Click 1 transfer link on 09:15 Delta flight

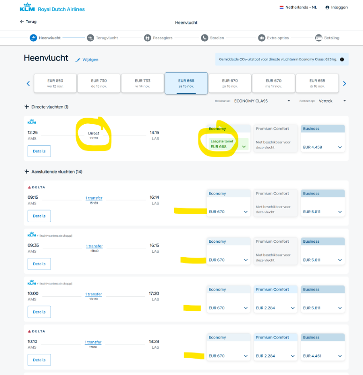point(94,198)
